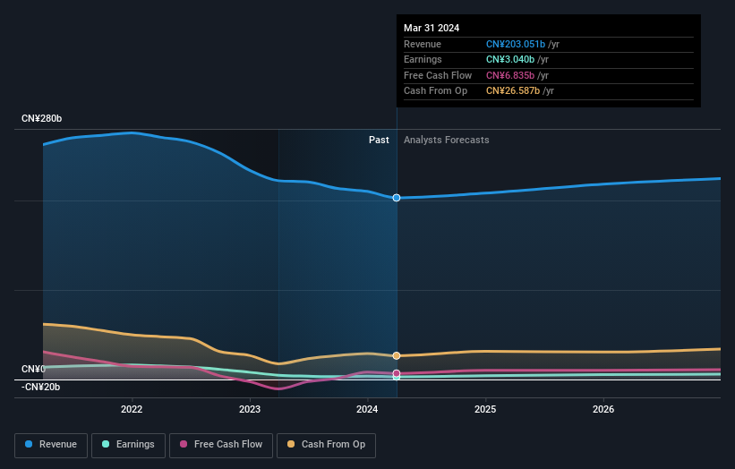Click the Past label
Screen dimensions: 735x469
[x=379, y=140]
